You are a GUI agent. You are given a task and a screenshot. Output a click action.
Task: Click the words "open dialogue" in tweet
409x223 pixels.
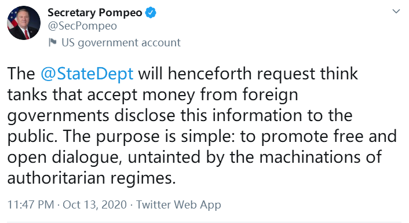click(63, 158)
